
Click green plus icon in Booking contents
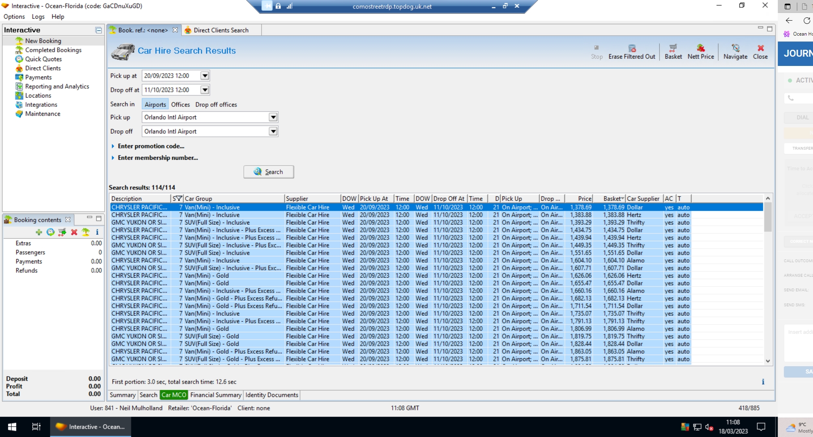(39, 232)
